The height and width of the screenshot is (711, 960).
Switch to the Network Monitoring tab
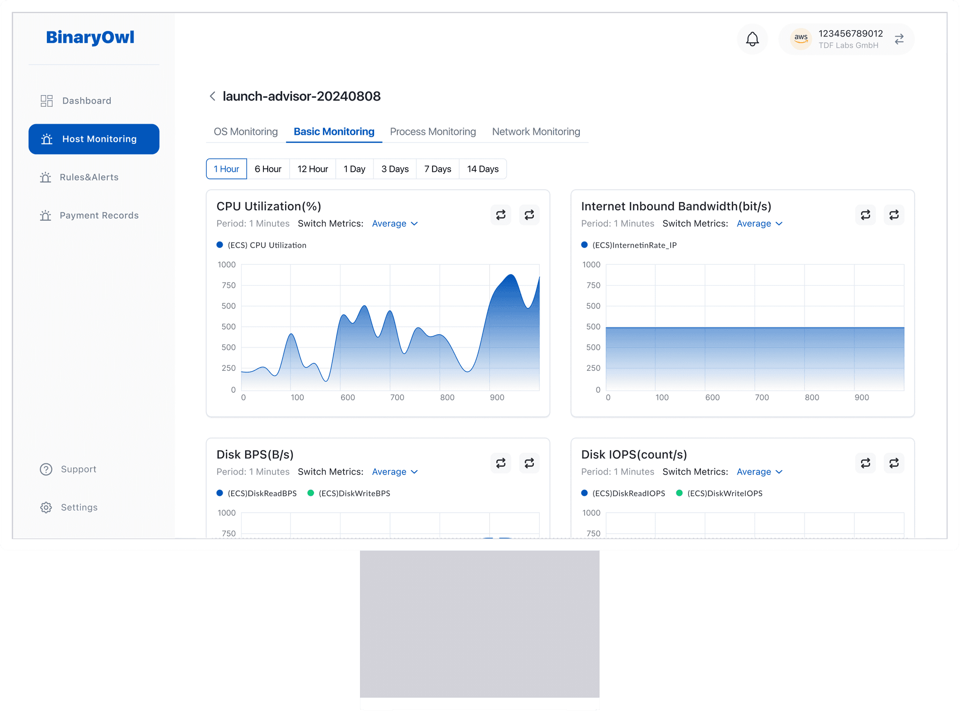point(536,132)
